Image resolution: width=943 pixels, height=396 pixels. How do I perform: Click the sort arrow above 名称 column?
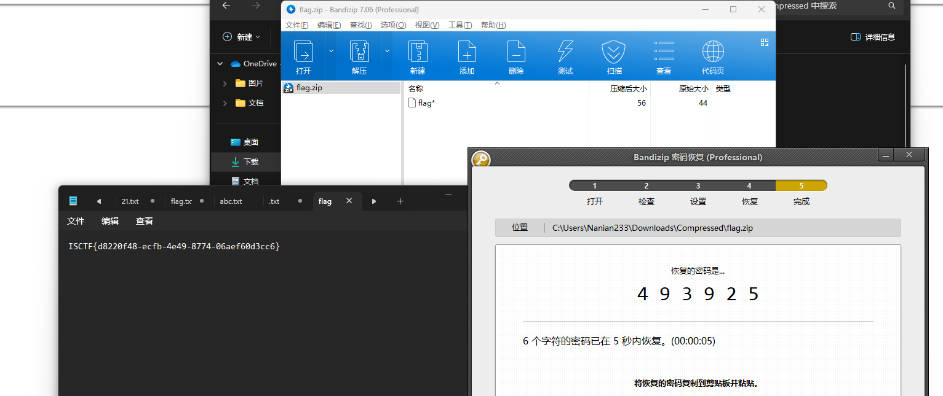497,82
